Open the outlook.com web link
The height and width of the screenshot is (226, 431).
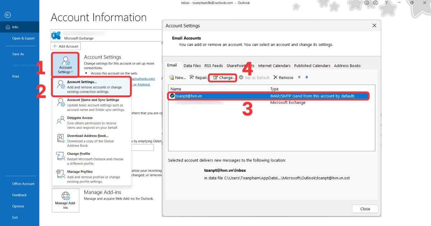(x=144, y=79)
